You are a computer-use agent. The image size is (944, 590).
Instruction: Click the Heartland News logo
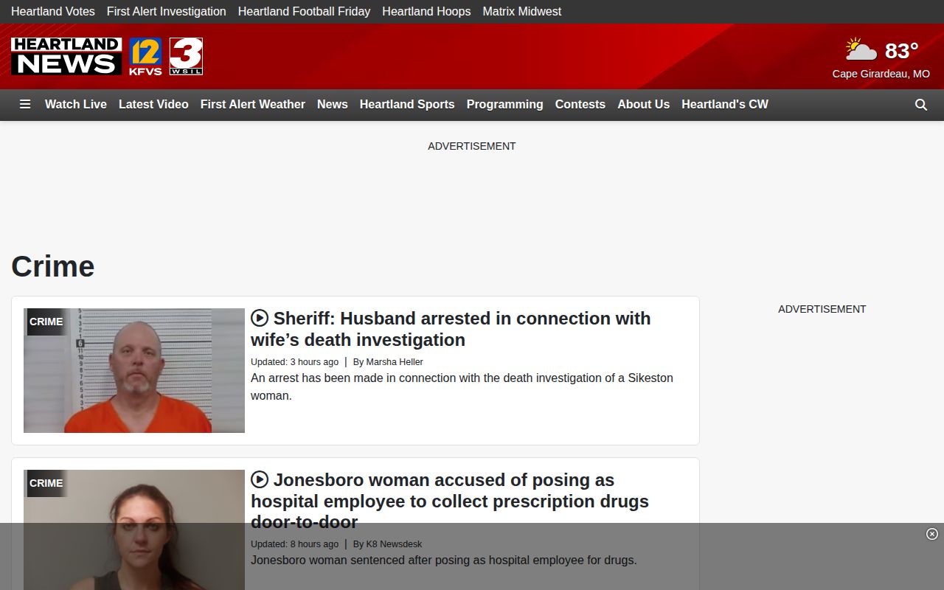coord(66,56)
